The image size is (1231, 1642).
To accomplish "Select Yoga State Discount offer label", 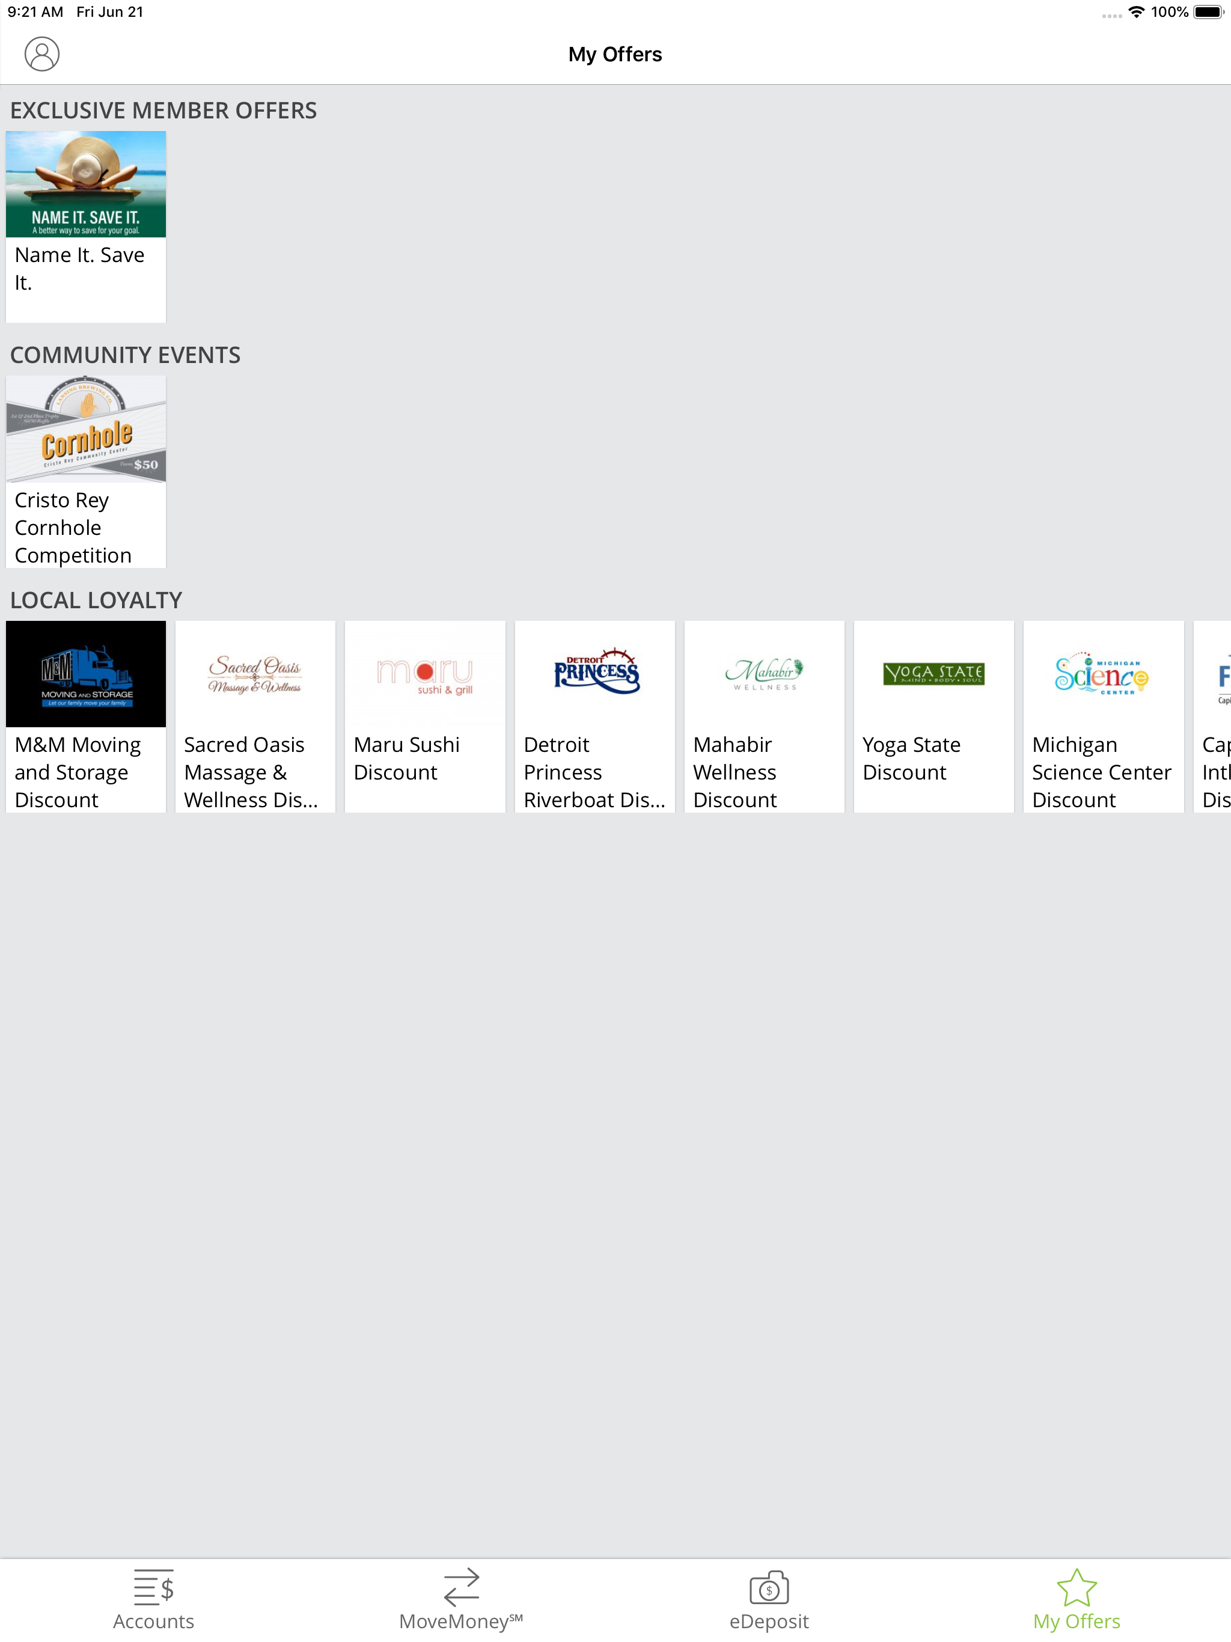I will [911, 758].
